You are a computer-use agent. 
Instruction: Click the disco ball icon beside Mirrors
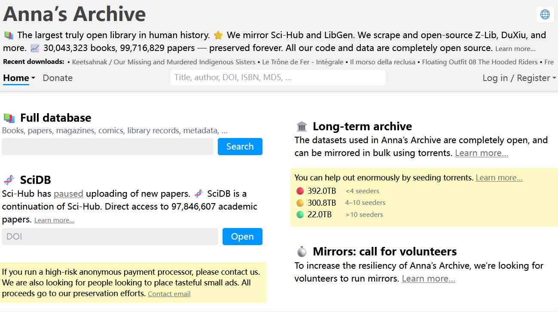click(302, 252)
